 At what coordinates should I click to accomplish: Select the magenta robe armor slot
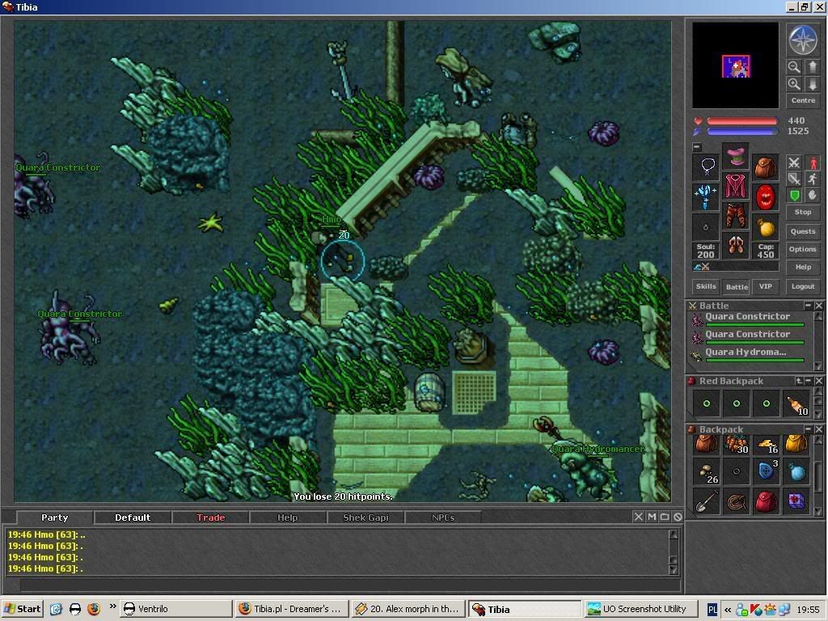(736, 186)
